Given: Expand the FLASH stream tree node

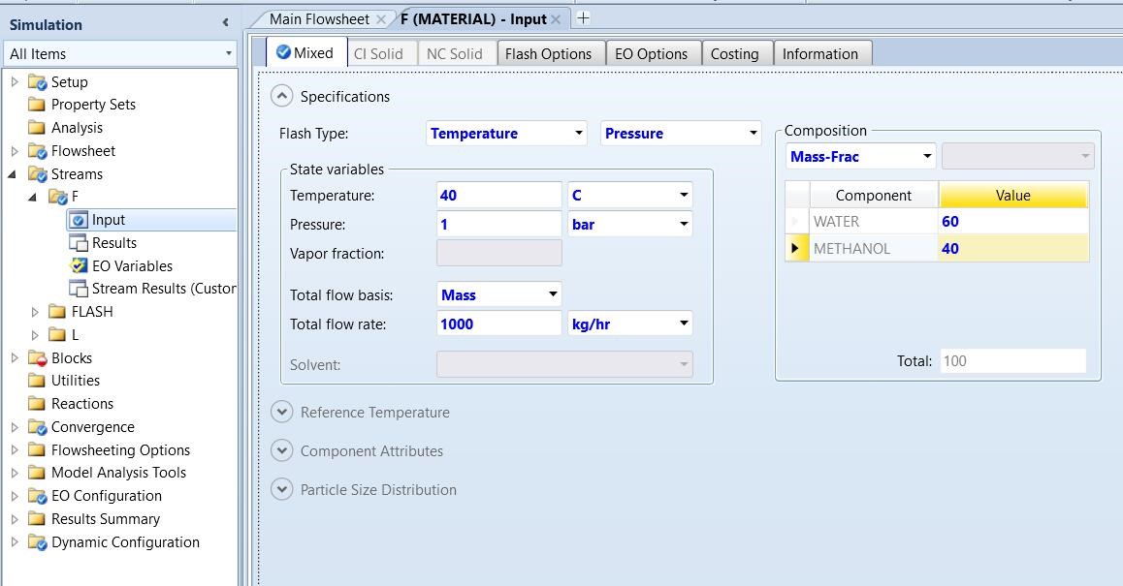Looking at the screenshot, I should (x=36, y=312).
